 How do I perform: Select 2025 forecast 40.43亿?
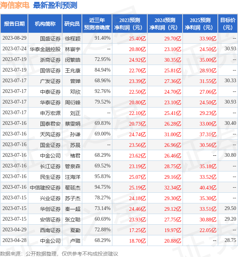(x=208, y=188)
